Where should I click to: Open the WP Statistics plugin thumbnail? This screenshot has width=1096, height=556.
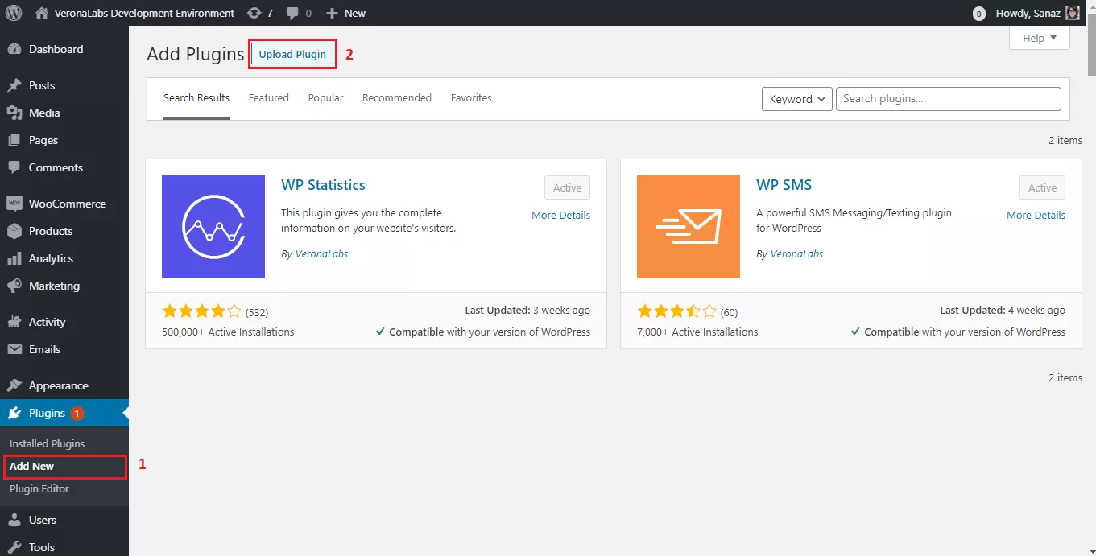coord(213,227)
